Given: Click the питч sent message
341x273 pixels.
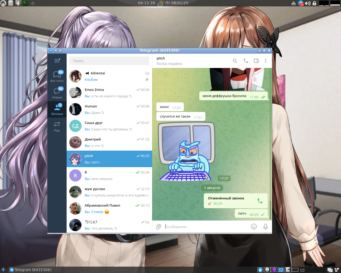Looking at the screenshot, I should tap(251, 214).
